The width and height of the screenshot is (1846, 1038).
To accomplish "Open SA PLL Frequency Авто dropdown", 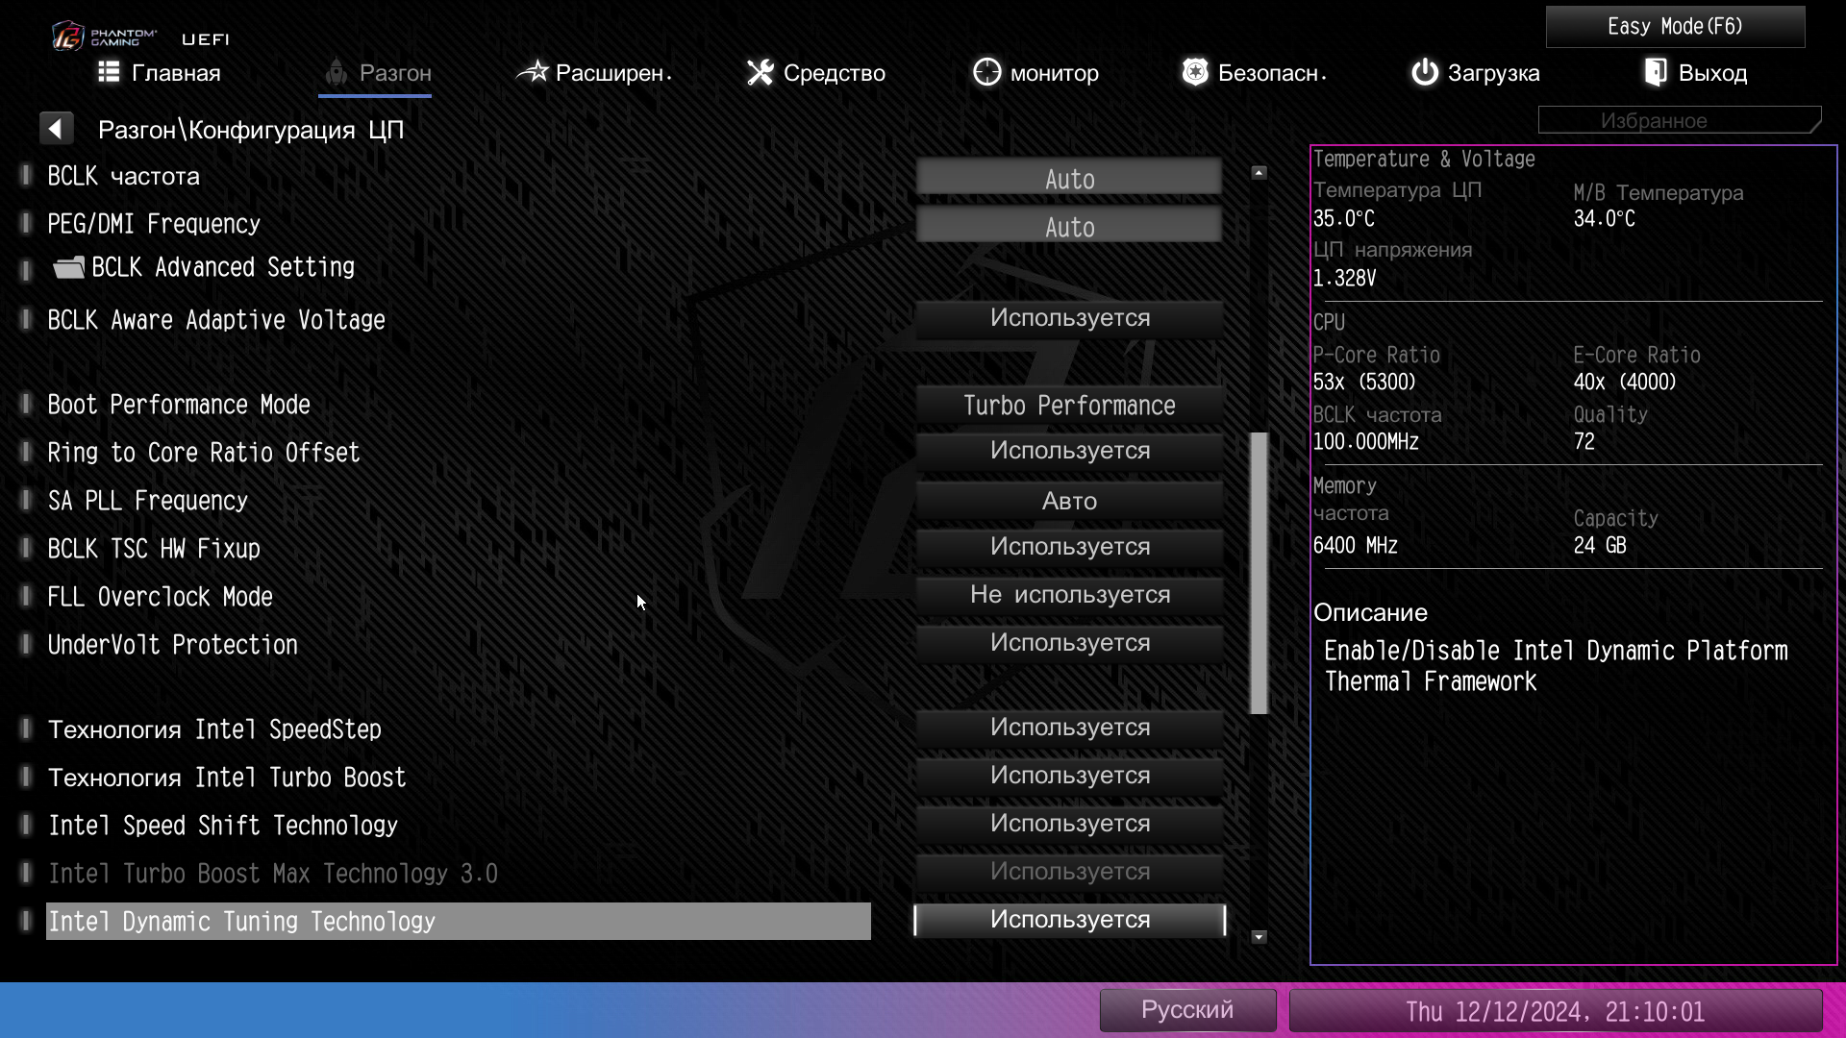I will tap(1069, 501).
